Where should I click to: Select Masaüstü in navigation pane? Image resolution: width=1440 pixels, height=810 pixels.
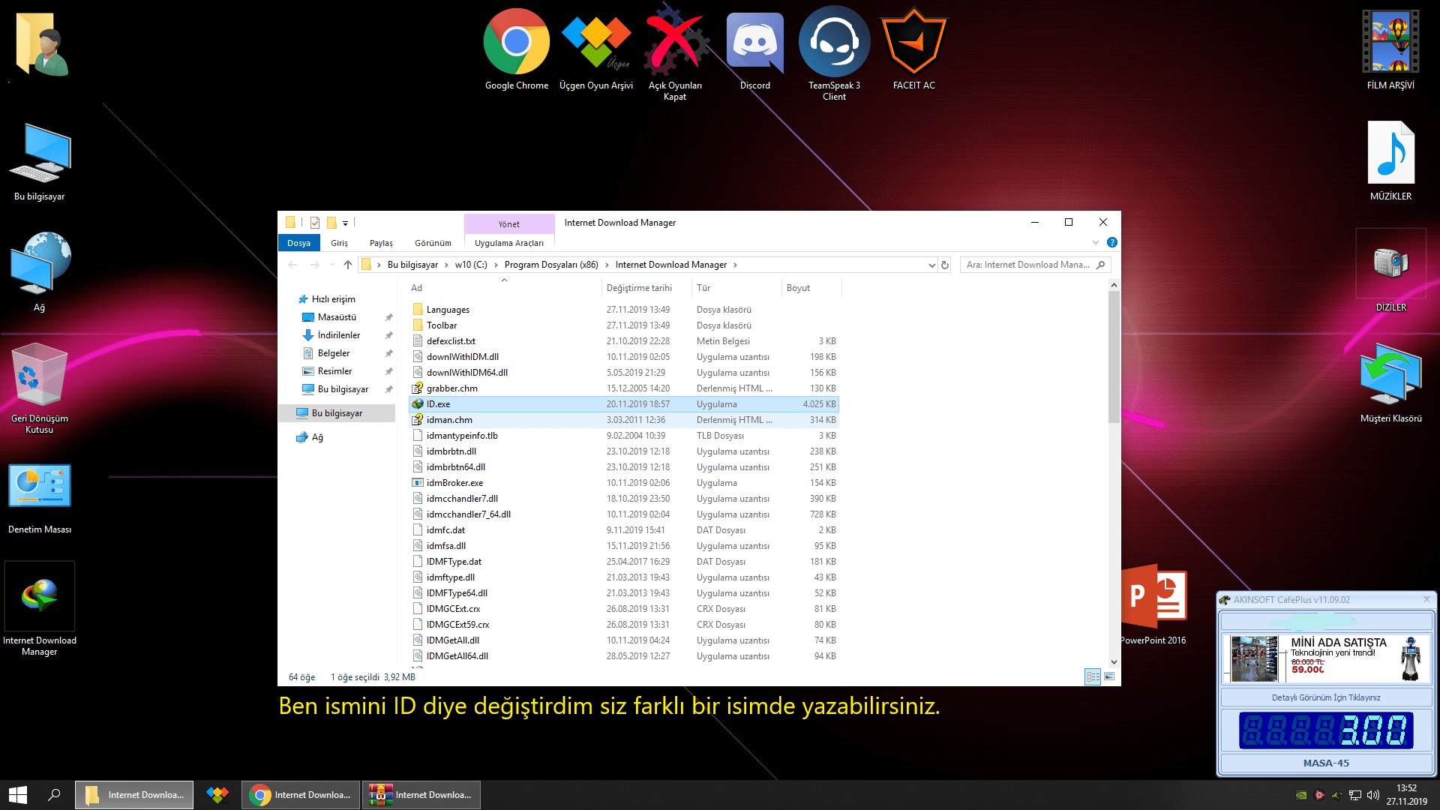coord(337,317)
